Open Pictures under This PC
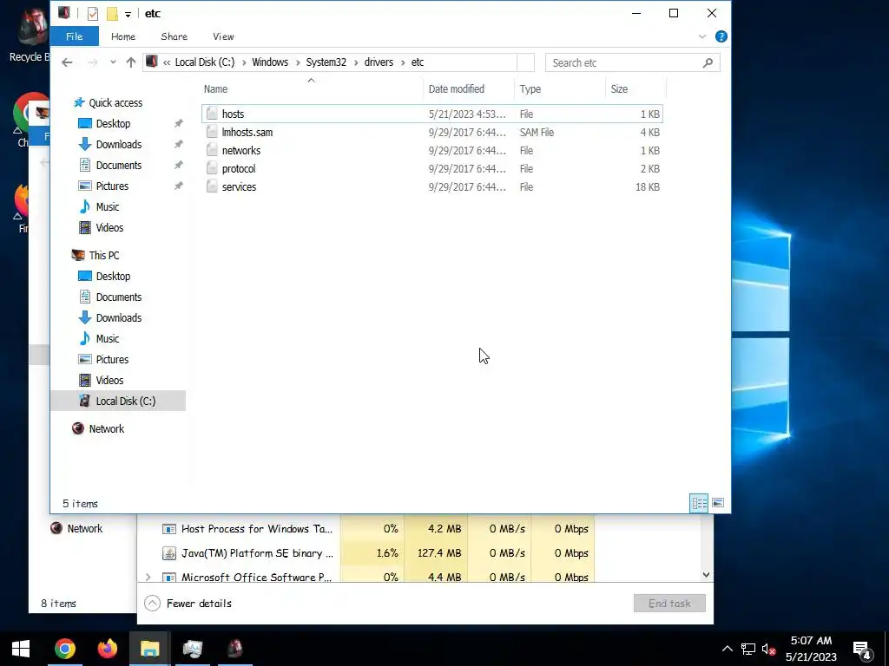Viewport: 889px width, 666px height. click(x=112, y=360)
